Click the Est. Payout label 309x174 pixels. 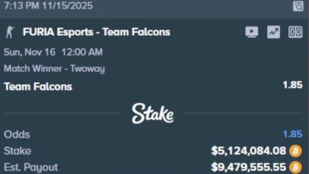click(31, 167)
